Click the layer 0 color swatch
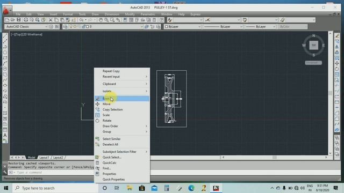Viewport: 344px width, 193px height. click(x=87, y=27)
